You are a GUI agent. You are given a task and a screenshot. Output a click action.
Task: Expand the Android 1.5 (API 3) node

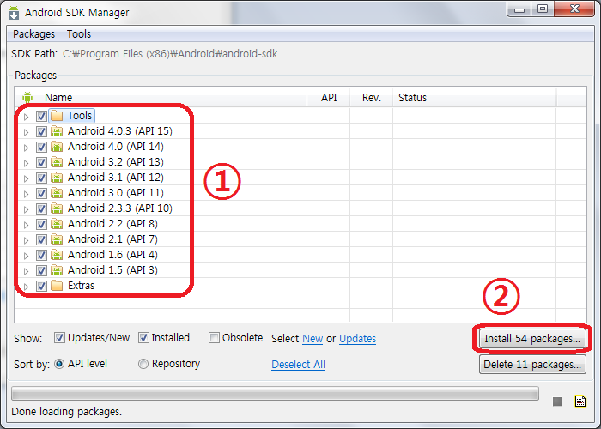(x=26, y=272)
